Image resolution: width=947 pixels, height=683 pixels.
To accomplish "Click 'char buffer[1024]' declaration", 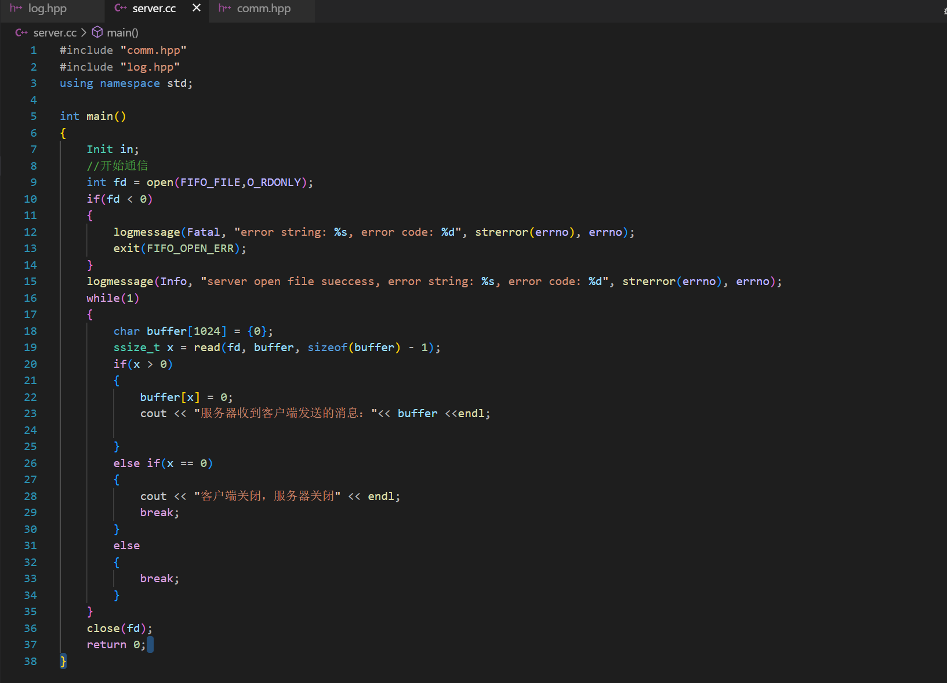I will 170,331.
